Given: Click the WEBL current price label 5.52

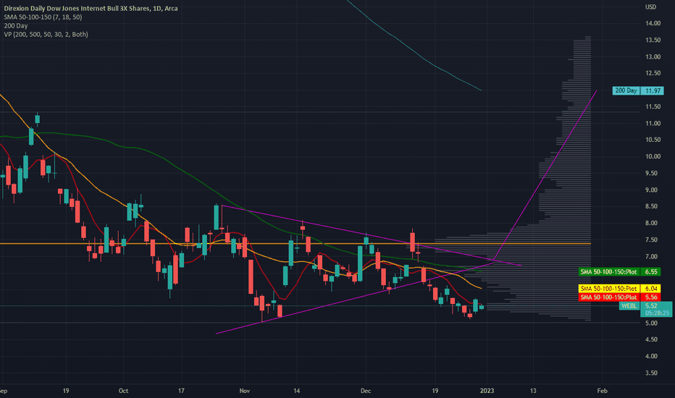Looking at the screenshot, I should tap(651, 306).
